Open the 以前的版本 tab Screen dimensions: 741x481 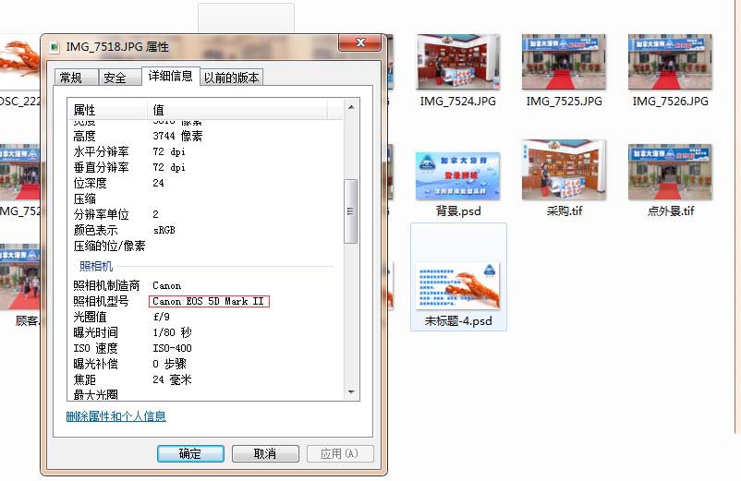click(x=232, y=78)
